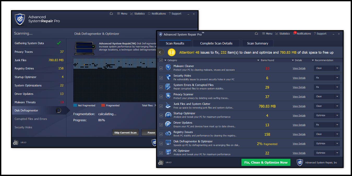The height and width of the screenshot is (176, 352).
Task: Open Driver Updates Fix dropdown
Action: [327, 125]
